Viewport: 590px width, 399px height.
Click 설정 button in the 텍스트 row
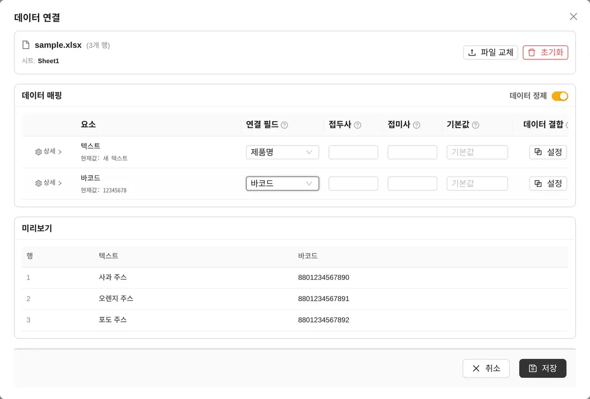point(548,152)
